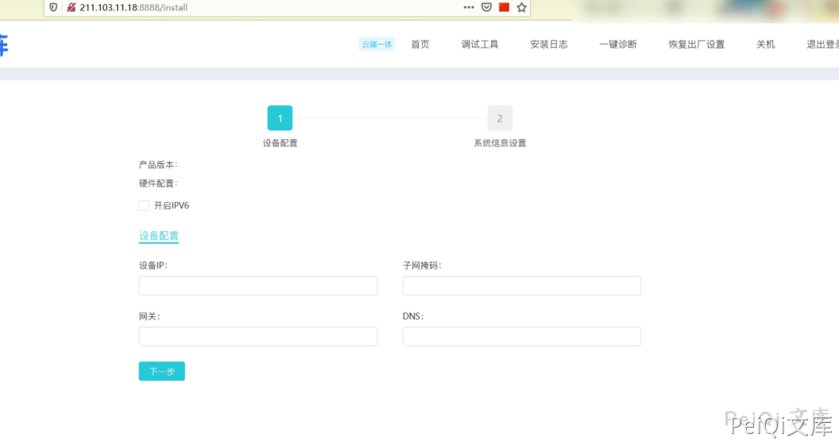Image resolution: width=839 pixels, height=446 pixels.
Task: Click 恢复出厂设置 in the top menu
Action: (697, 45)
